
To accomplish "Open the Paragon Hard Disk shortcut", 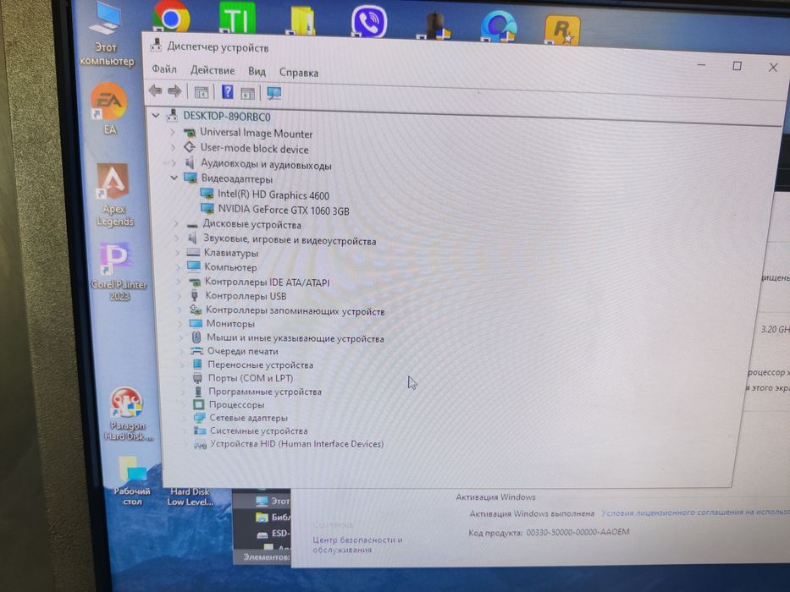I will [x=126, y=414].
